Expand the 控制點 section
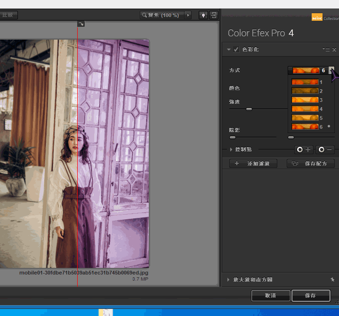The height and width of the screenshot is (316, 339). 231,150
